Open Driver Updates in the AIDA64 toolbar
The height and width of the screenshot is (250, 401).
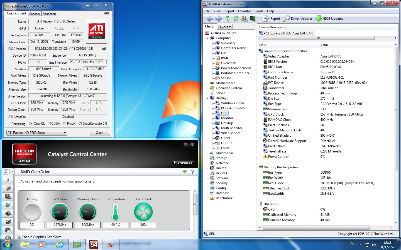(298, 19)
